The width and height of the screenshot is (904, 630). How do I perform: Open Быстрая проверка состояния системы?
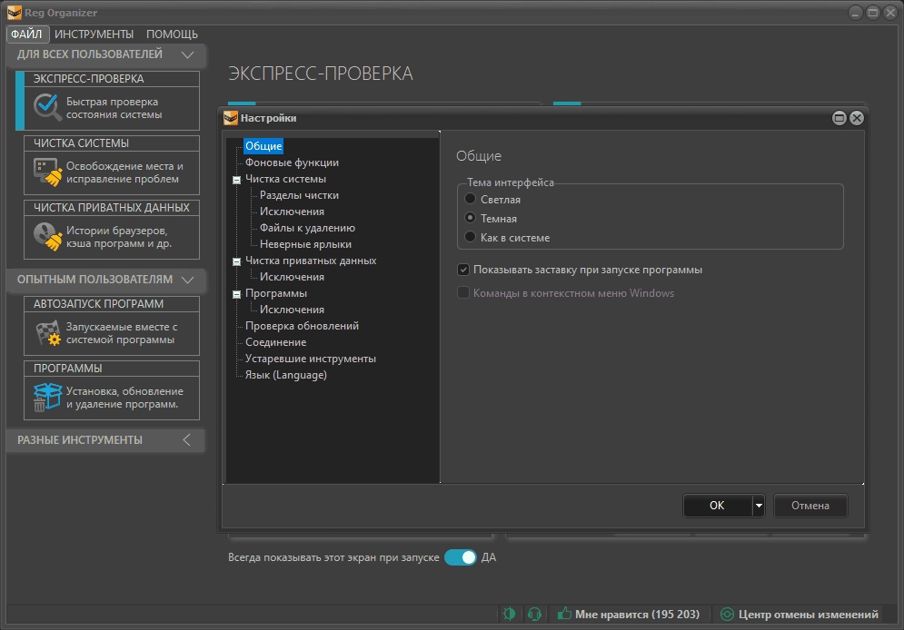pos(114,108)
